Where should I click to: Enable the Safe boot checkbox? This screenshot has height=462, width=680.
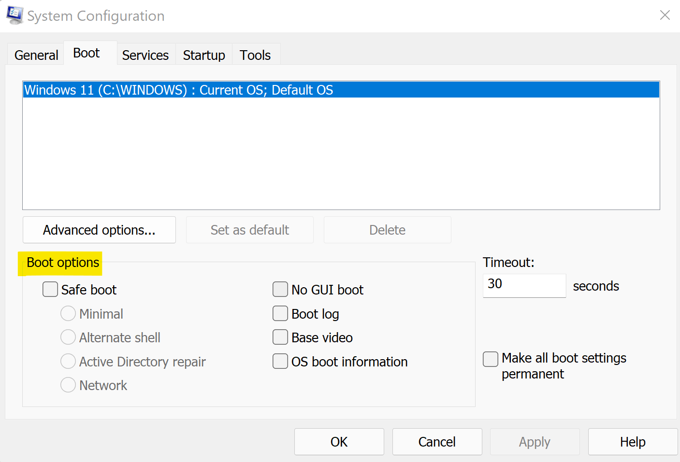[x=50, y=290]
